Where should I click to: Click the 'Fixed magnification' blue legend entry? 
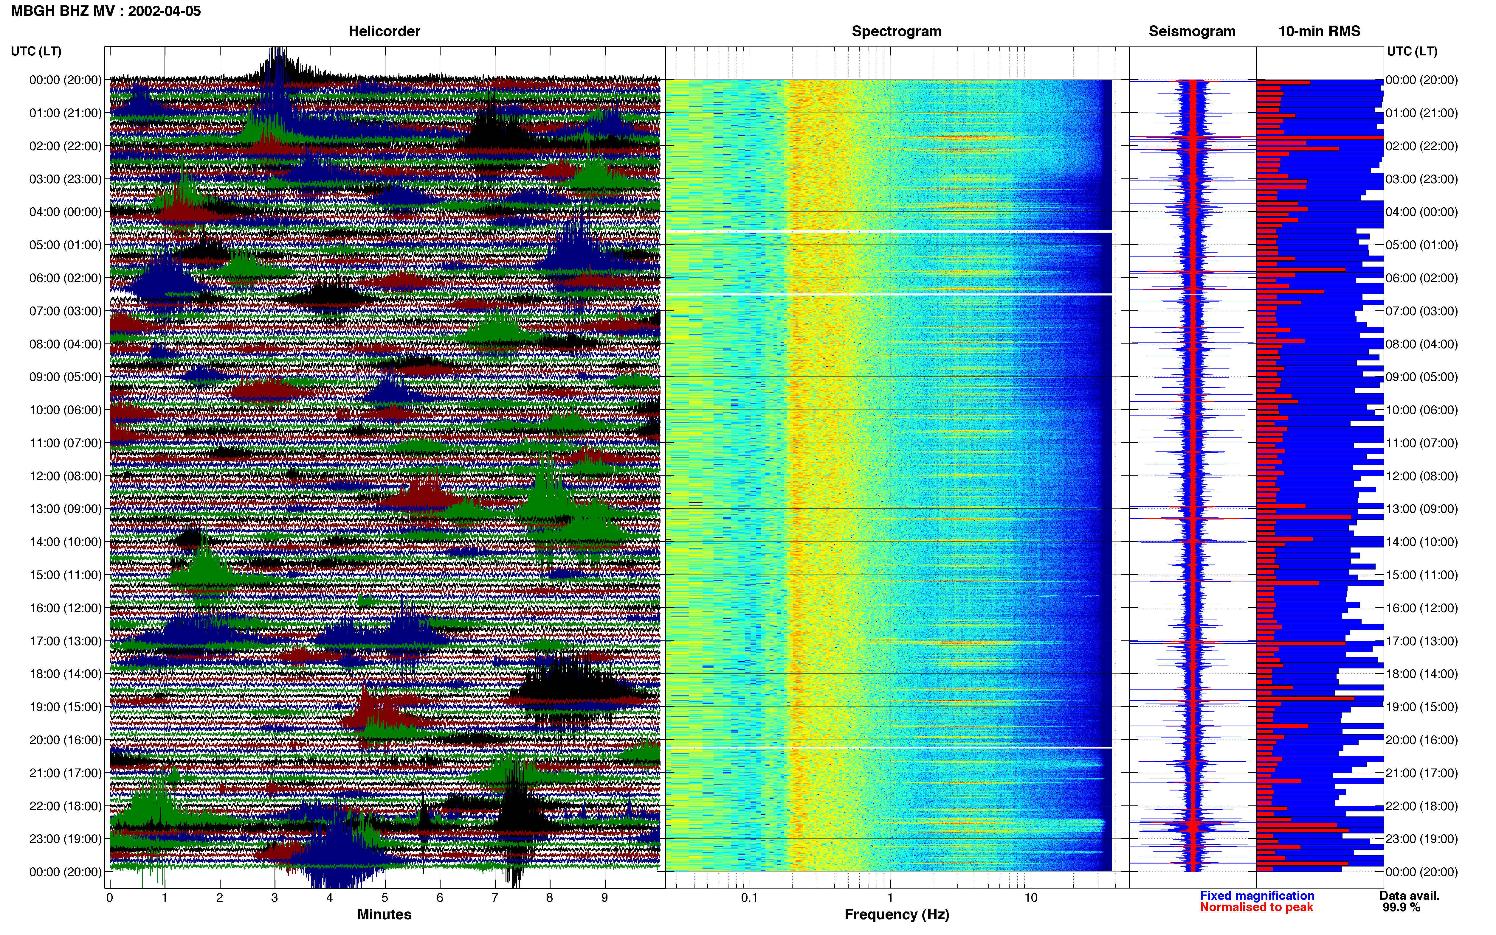(1257, 896)
